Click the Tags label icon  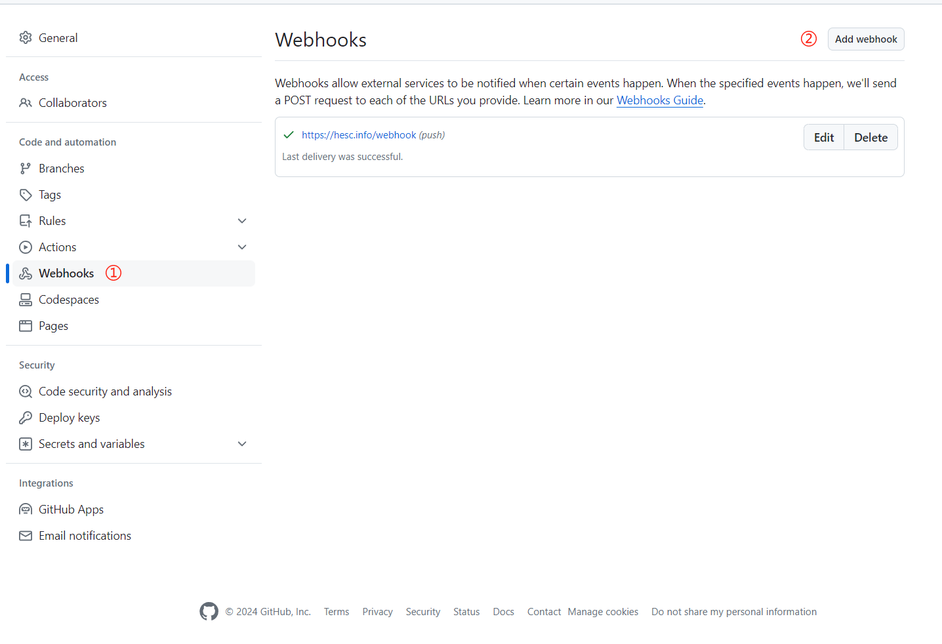tap(26, 195)
